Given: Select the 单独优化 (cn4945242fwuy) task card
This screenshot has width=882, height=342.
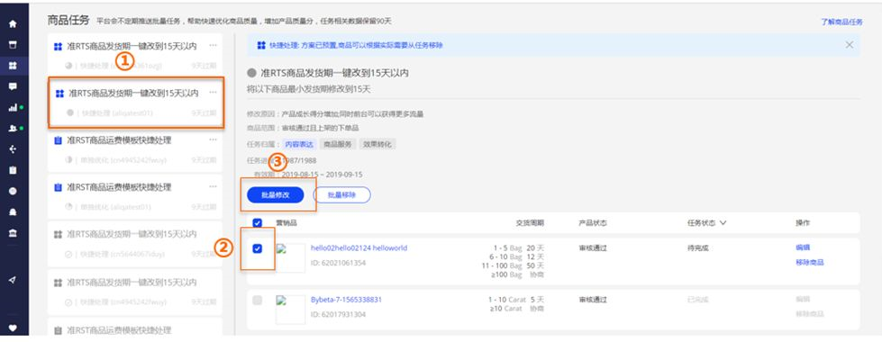Looking at the screenshot, I should [x=135, y=150].
